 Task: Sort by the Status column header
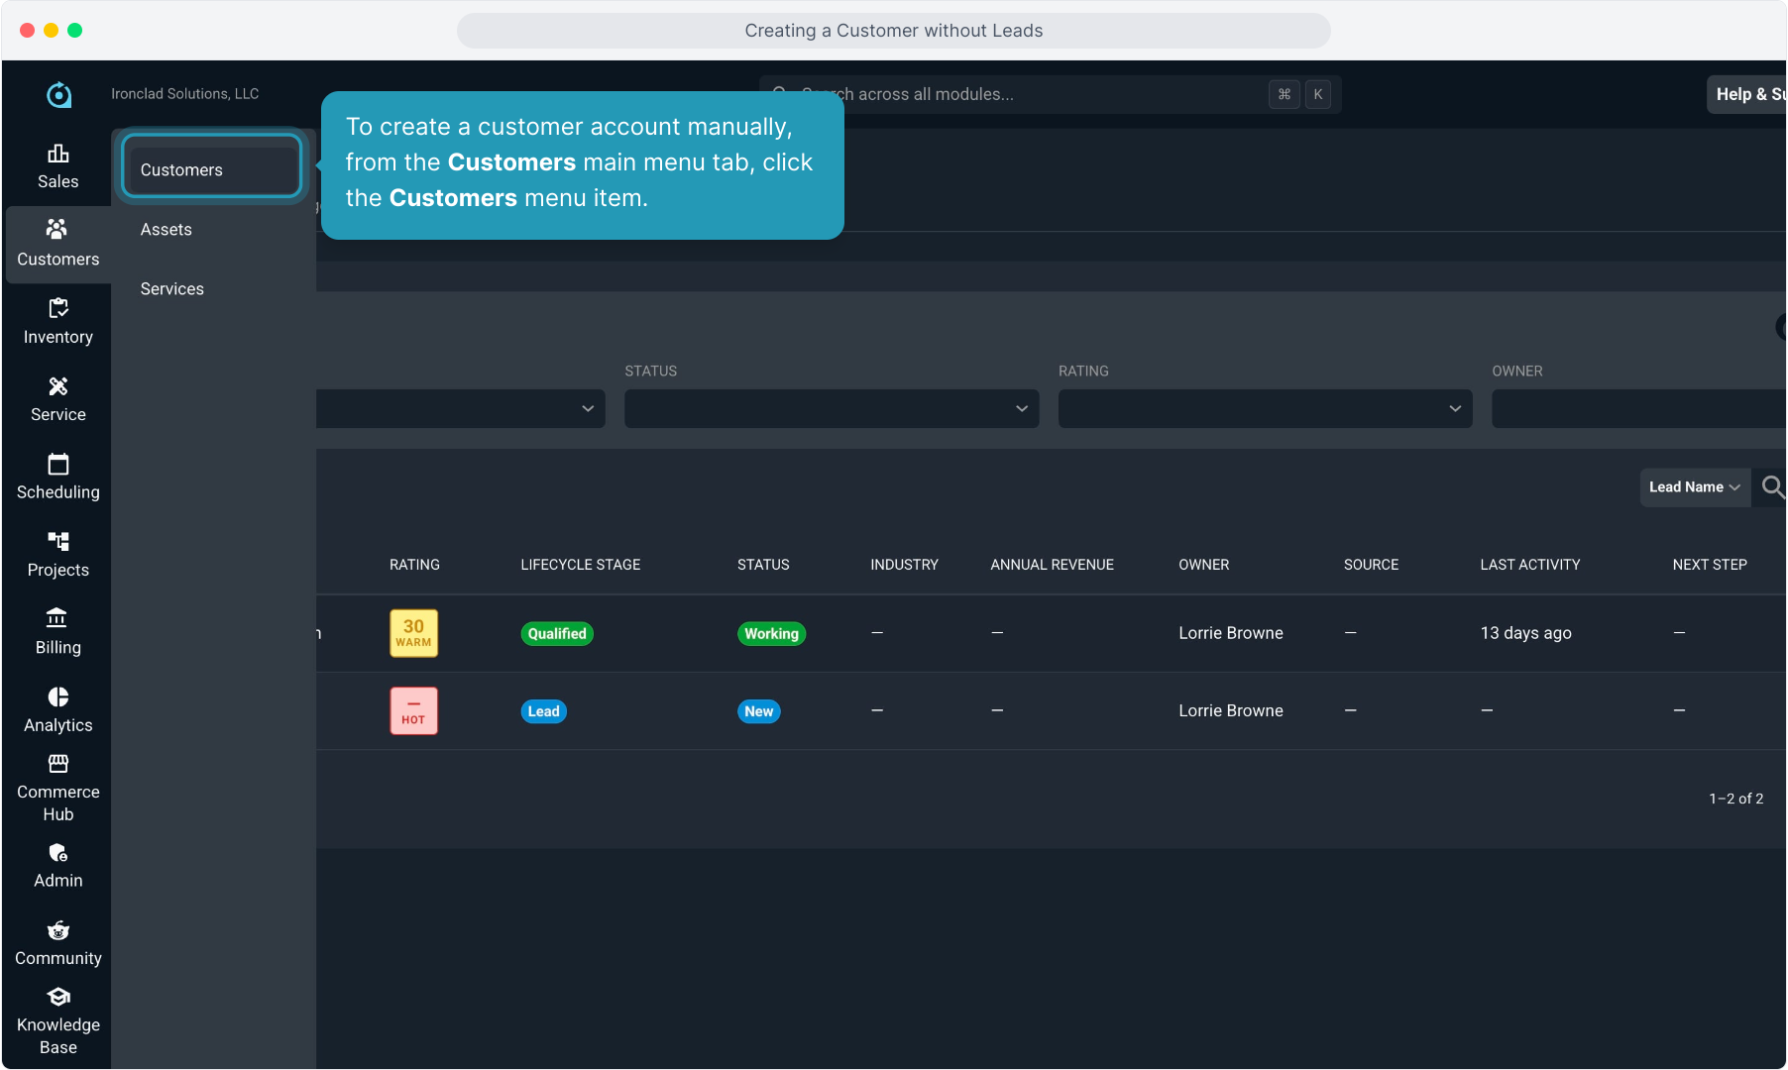click(763, 564)
